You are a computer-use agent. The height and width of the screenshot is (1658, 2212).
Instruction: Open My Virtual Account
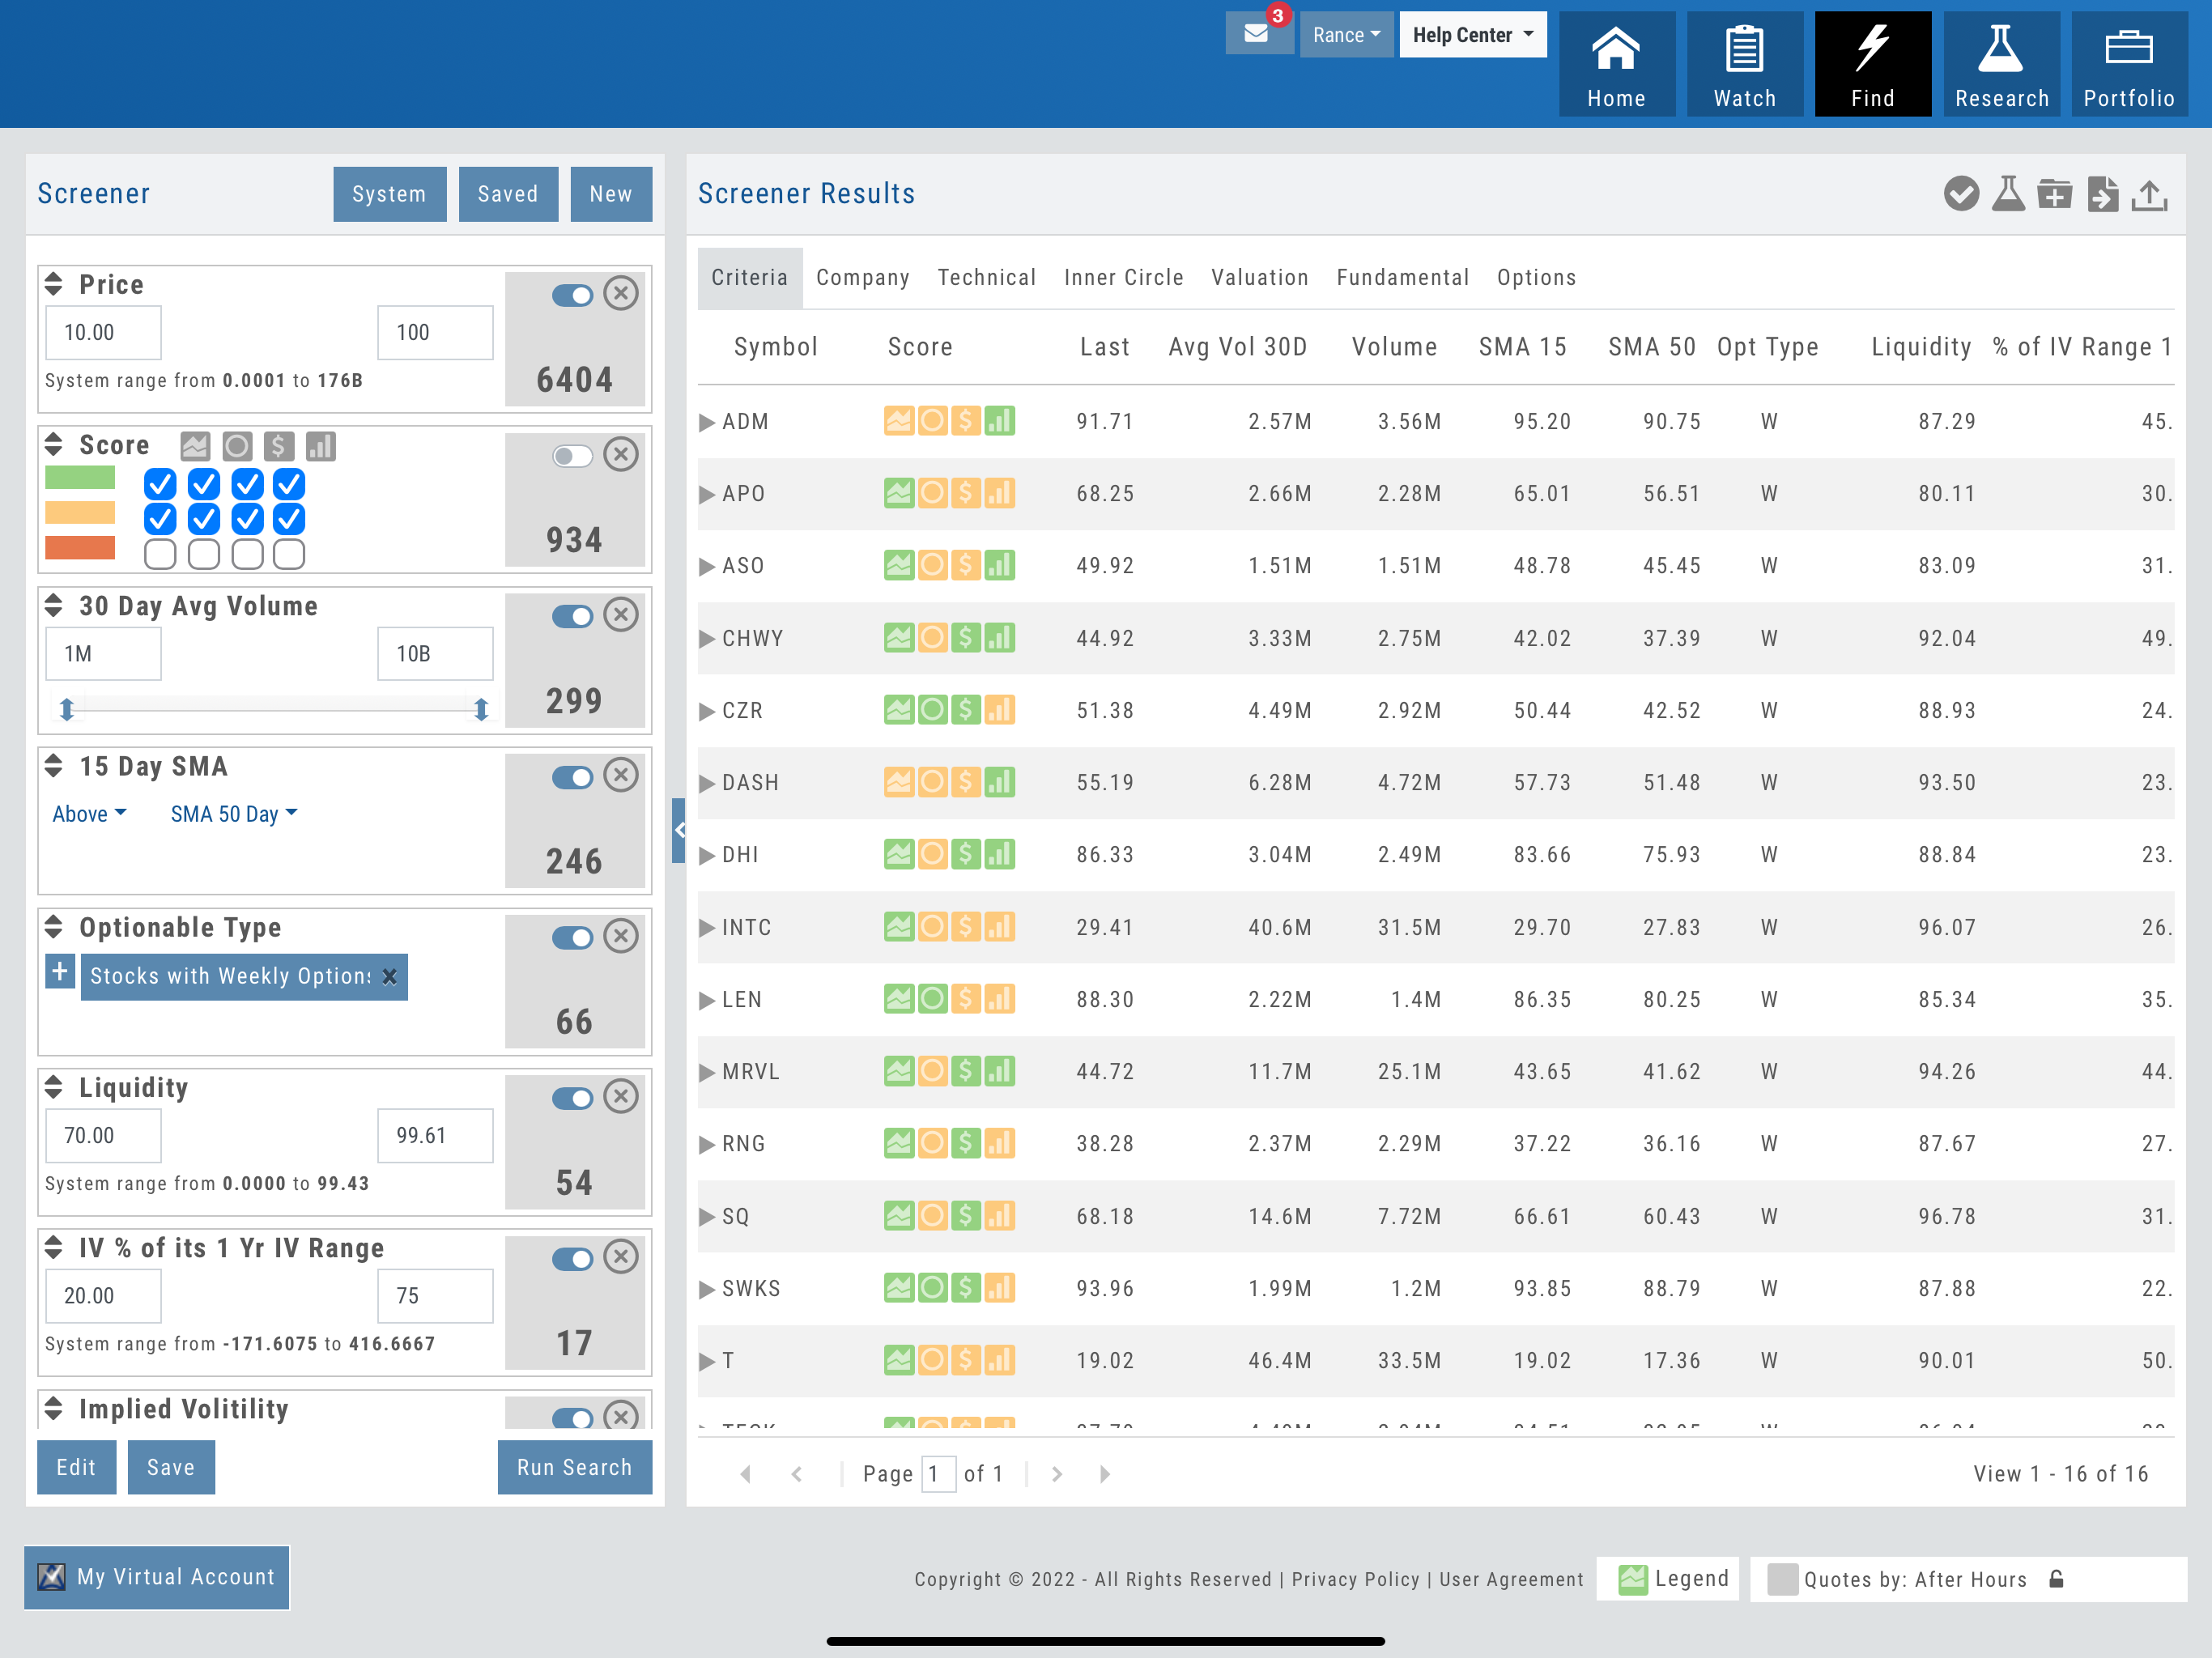pyautogui.click(x=157, y=1577)
